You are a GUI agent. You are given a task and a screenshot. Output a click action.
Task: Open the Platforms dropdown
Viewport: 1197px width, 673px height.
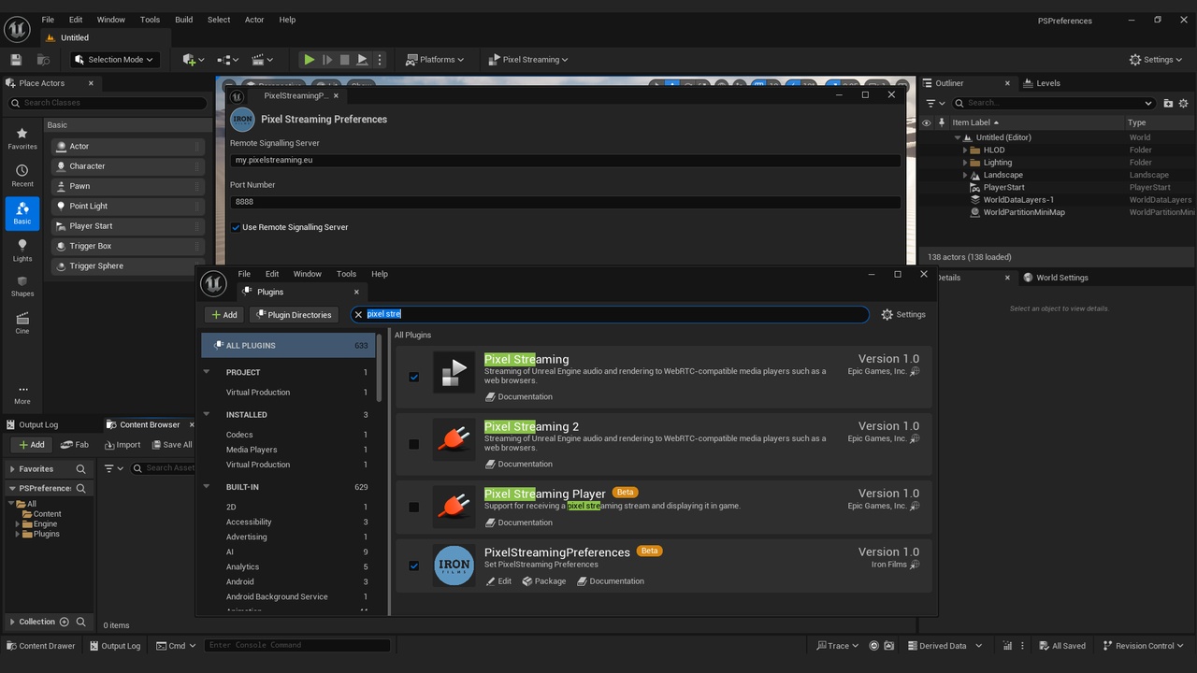pos(435,60)
